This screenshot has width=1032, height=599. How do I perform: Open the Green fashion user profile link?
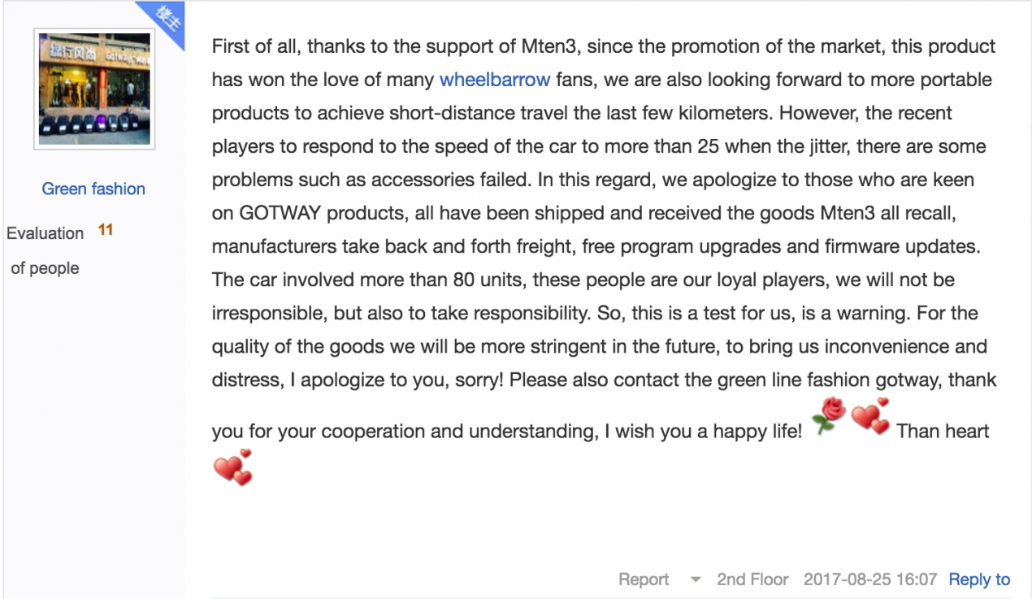coord(93,189)
